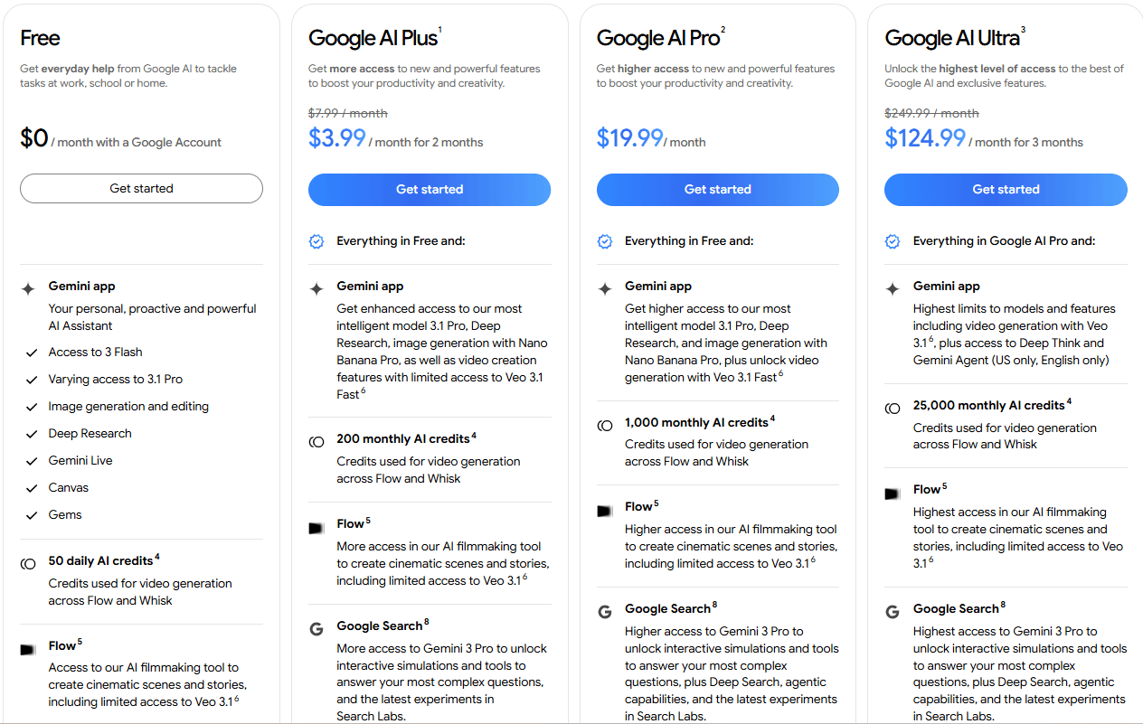The width and height of the screenshot is (1143, 724).
Task: Click the Google Search G icon in Plus
Action: pos(316,629)
